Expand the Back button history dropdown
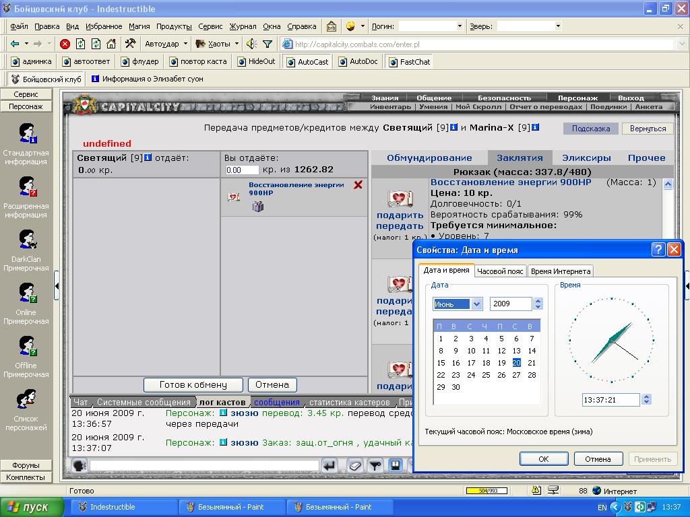 coord(26,44)
